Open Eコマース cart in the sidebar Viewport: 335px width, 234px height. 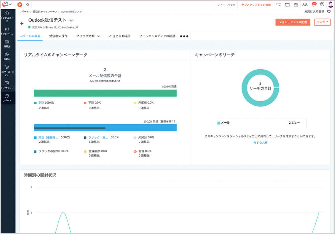click(x=7, y=71)
